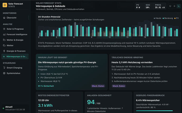
Task: Click the Beratung legend entry
Action: (168, 18)
